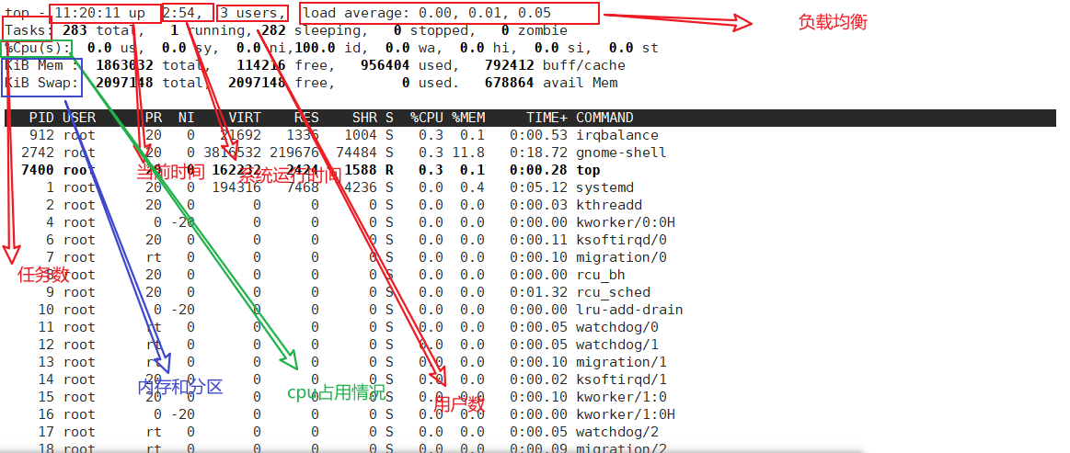Click the 219676 RES value
Viewport: 1070px width, 453px height.
tap(294, 153)
